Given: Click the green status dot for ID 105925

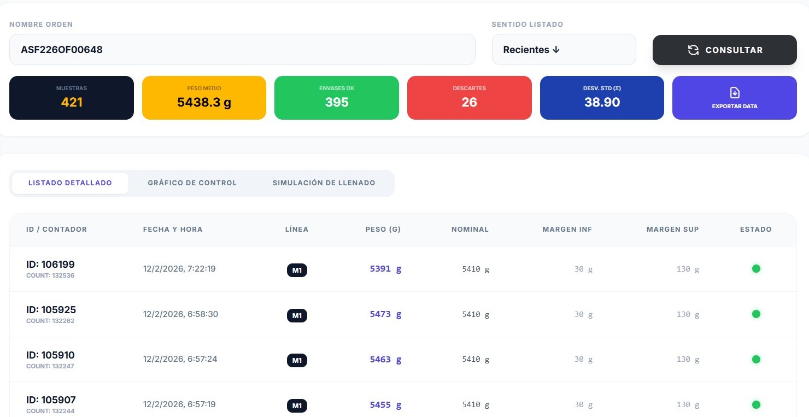Looking at the screenshot, I should coord(756,314).
